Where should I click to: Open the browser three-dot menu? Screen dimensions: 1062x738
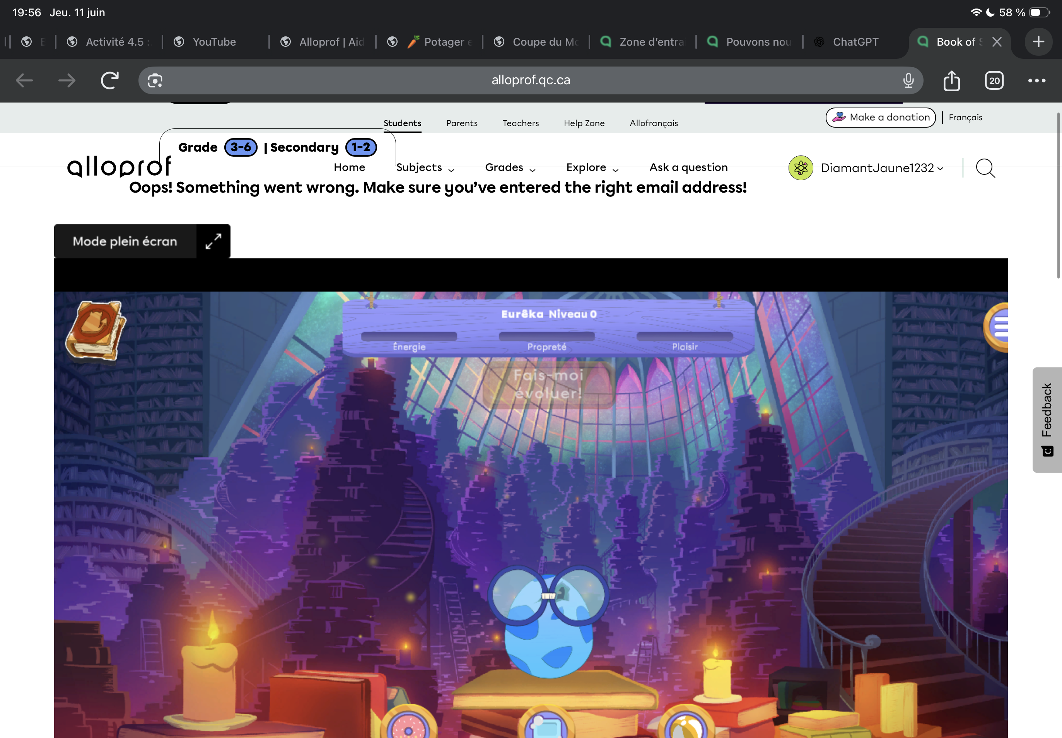pos(1036,80)
